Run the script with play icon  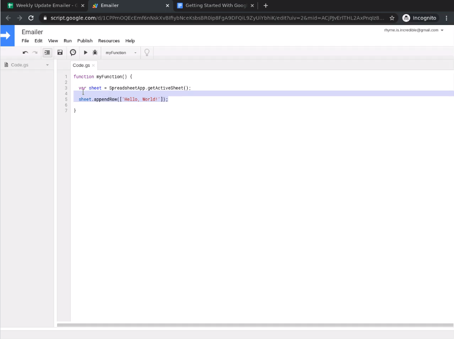pyautogui.click(x=85, y=52)
